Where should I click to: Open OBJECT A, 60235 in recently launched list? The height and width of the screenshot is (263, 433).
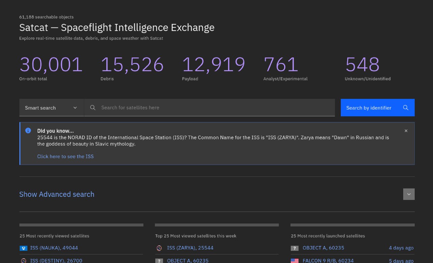click(323, 248)
